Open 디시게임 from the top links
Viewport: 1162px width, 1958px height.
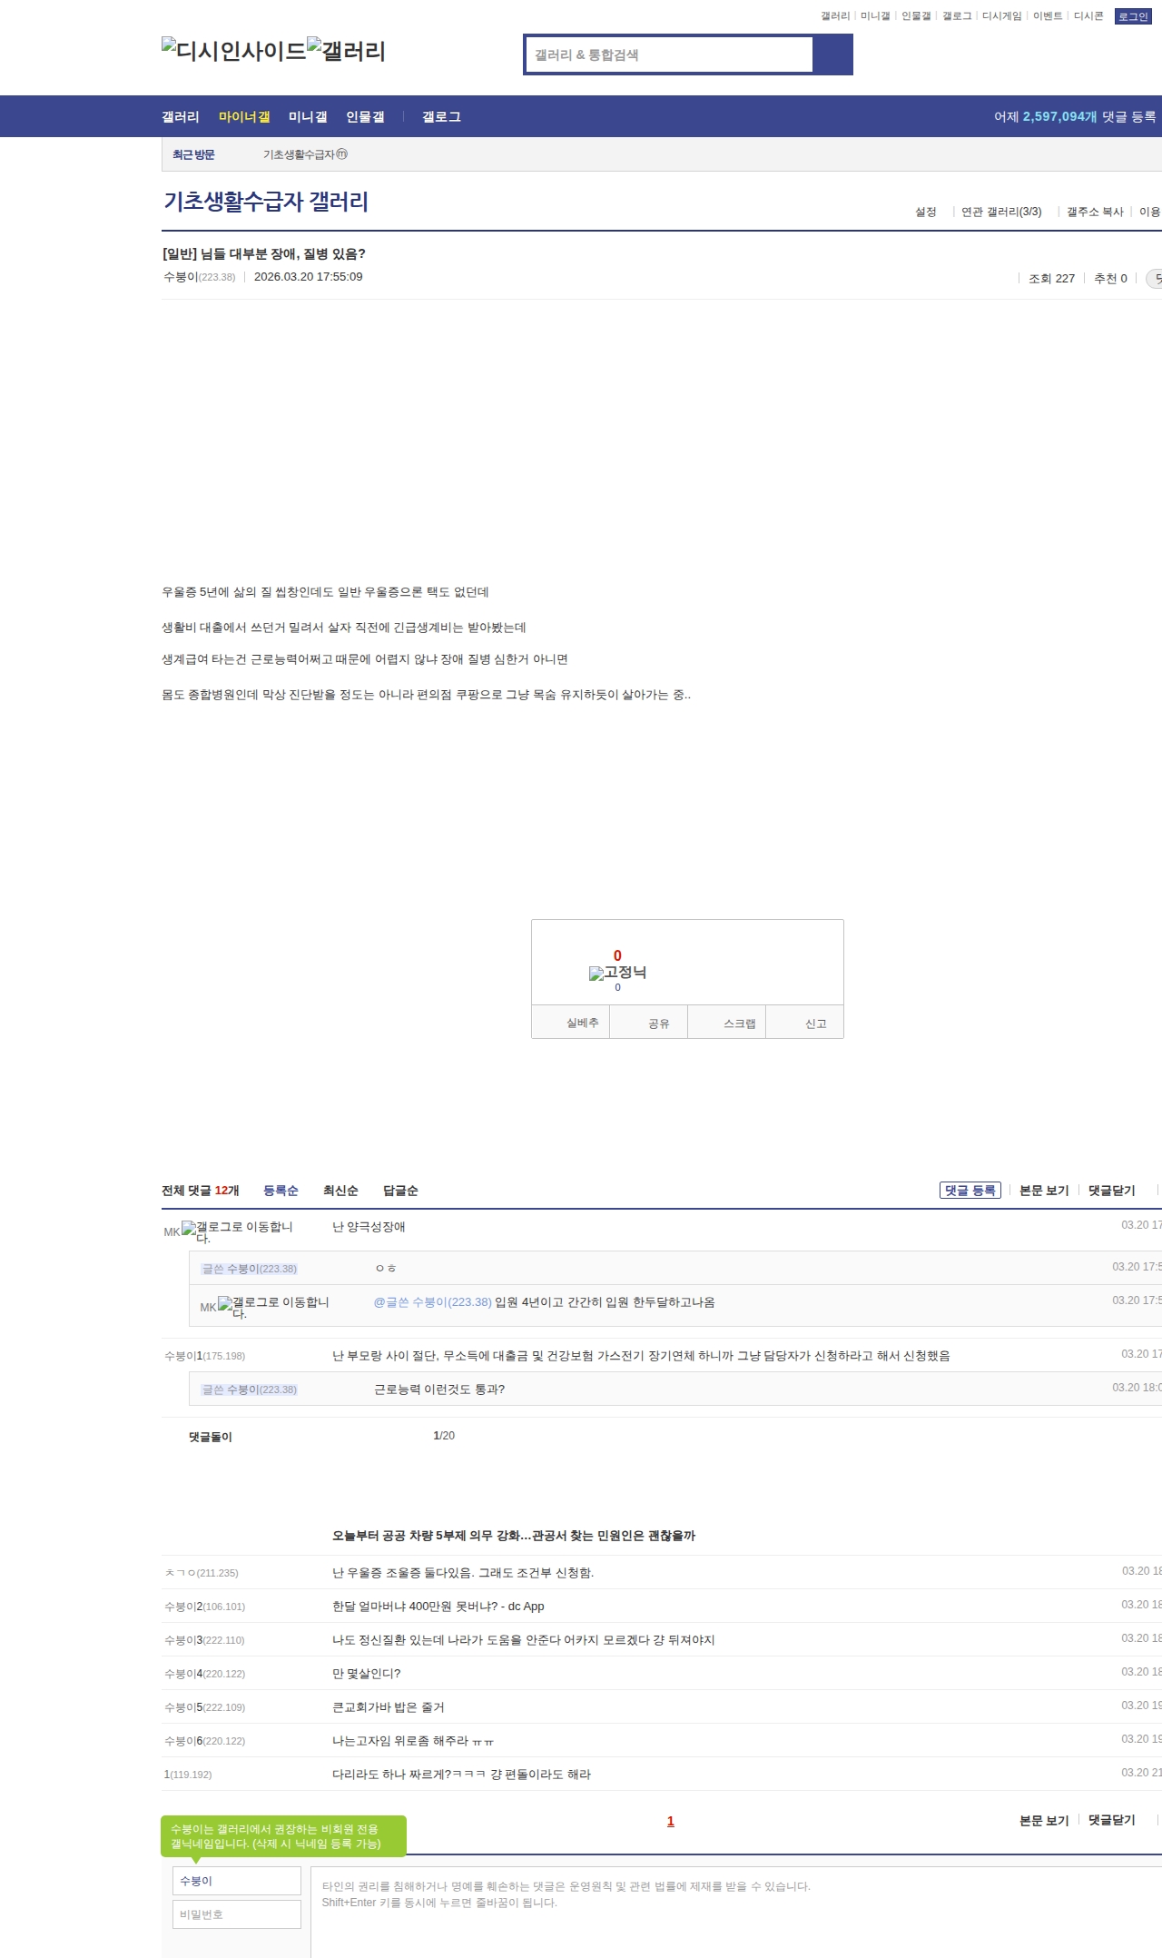(x=1002, y=16)
